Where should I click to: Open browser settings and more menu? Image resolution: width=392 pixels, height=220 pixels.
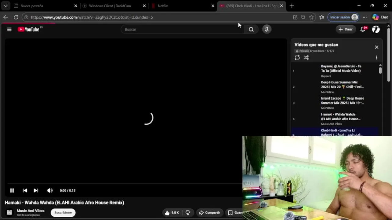point(365,17)
